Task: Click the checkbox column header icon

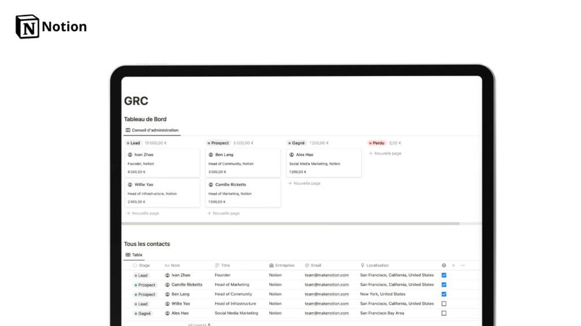Action: point(444,265)
